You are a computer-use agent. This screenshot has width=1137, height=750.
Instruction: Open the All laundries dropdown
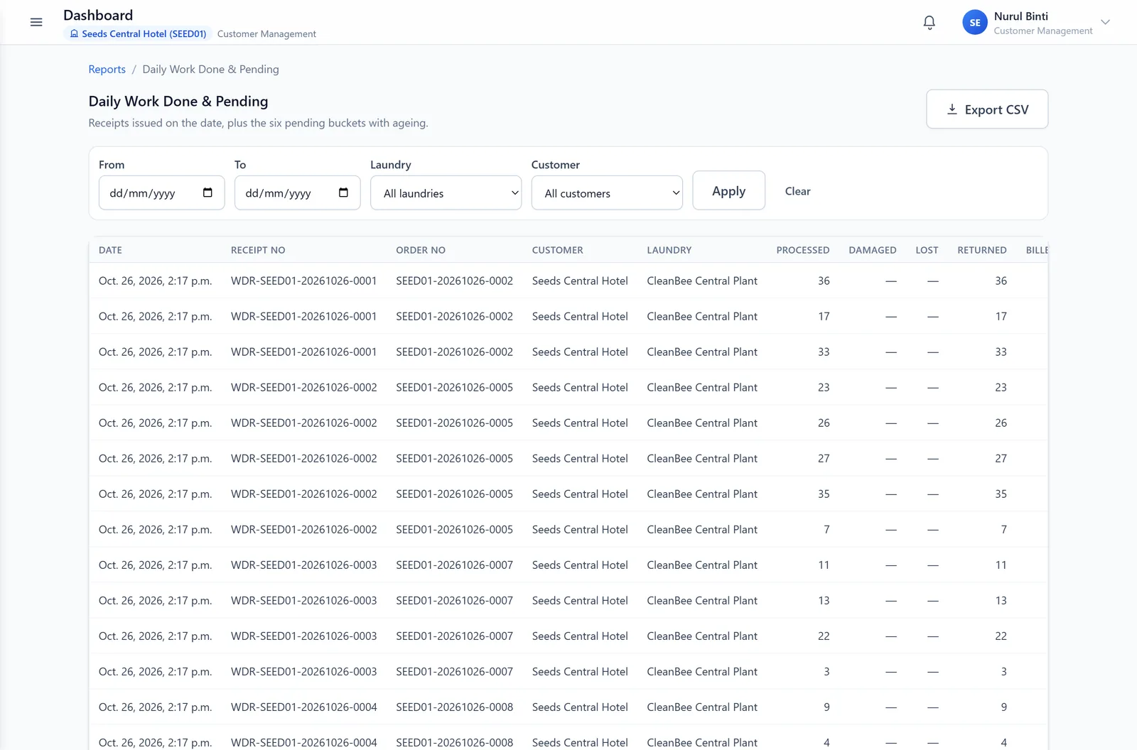point(446,193)
